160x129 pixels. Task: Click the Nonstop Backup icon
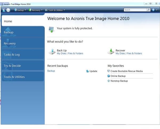pyautogui.click(x=109, y=81)
